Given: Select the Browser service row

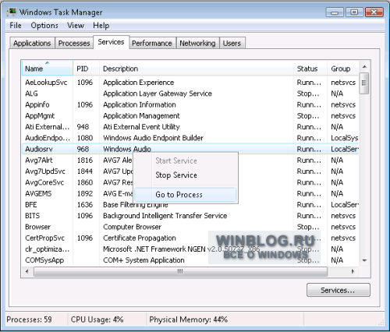Looking at the screenshot, I should click(x=190, y=227).
